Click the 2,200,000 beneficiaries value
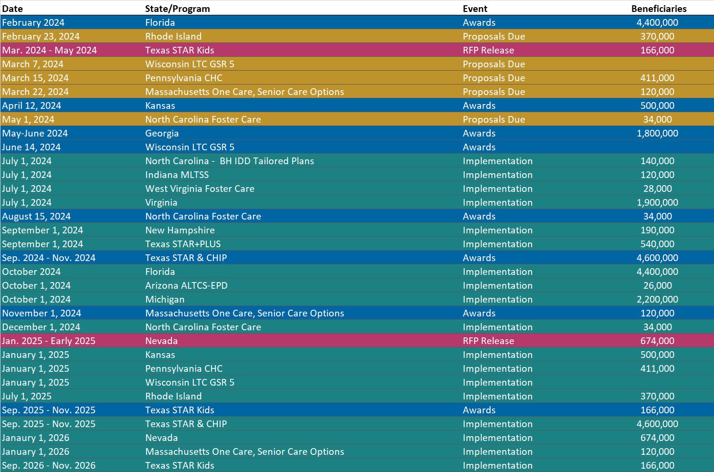This screenshot has width=714, height=472. [x=657, y=299]
